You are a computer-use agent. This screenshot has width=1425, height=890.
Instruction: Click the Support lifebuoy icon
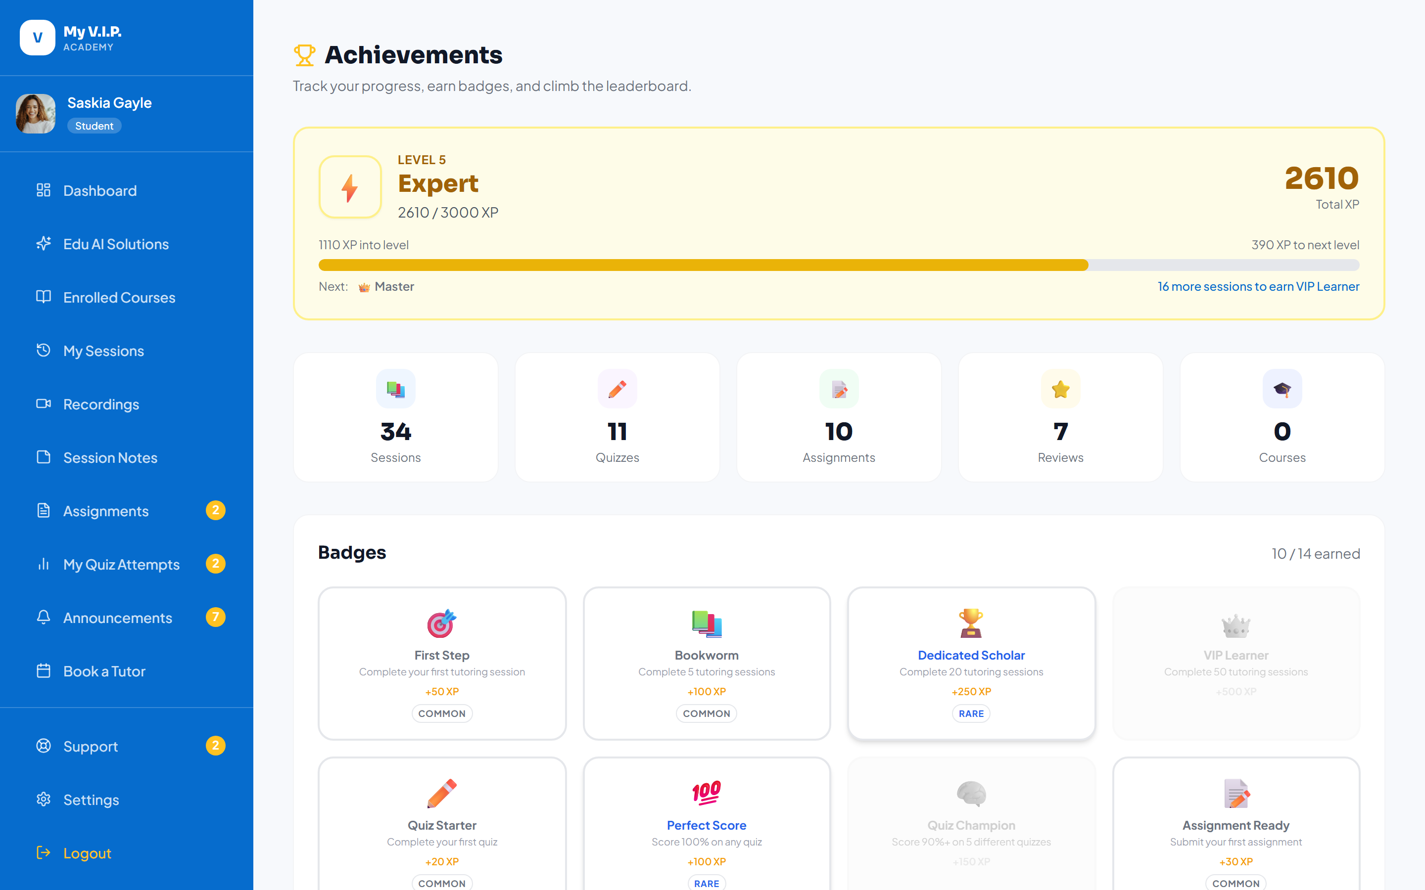44,746
